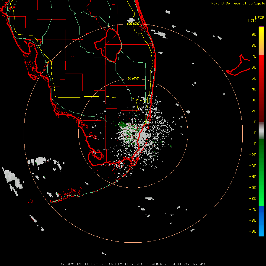Click the scale value 50
The width and height of the screenshot is (266, 266).
pyautogui.click(x=254, y=78)
